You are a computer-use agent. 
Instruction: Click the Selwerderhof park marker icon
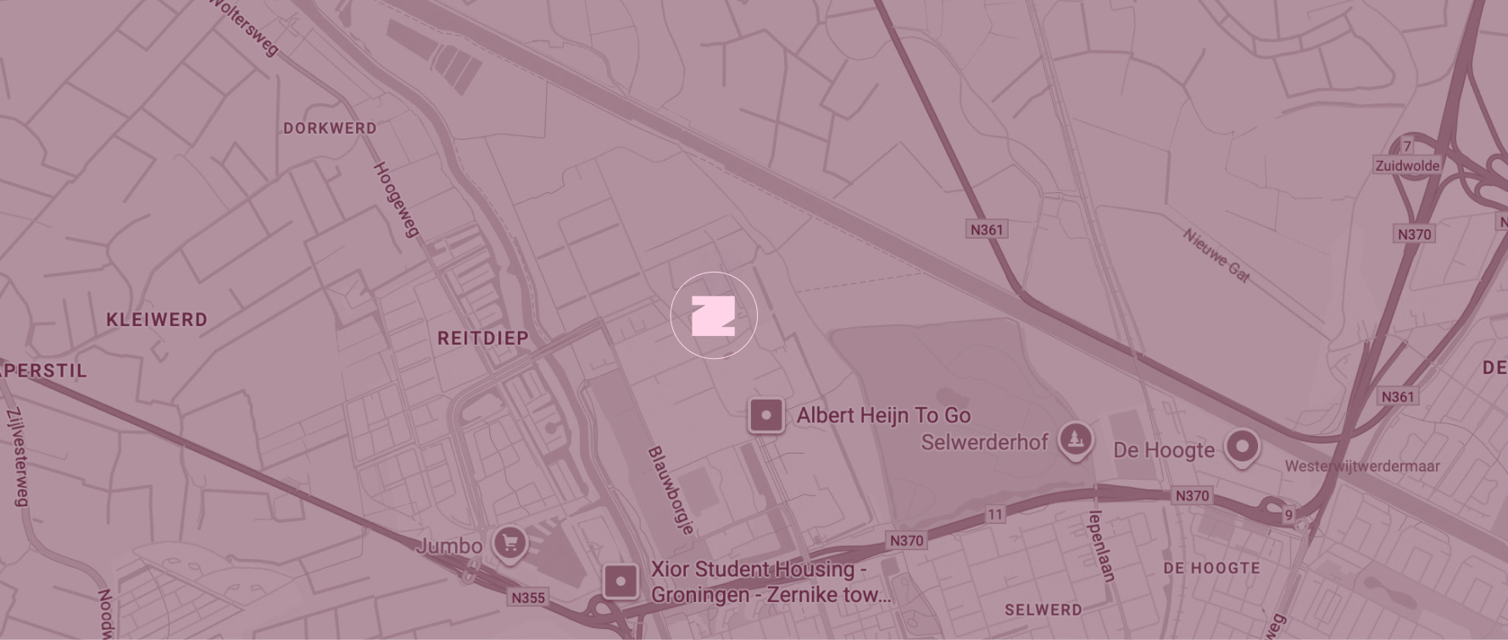(1076, 440)
